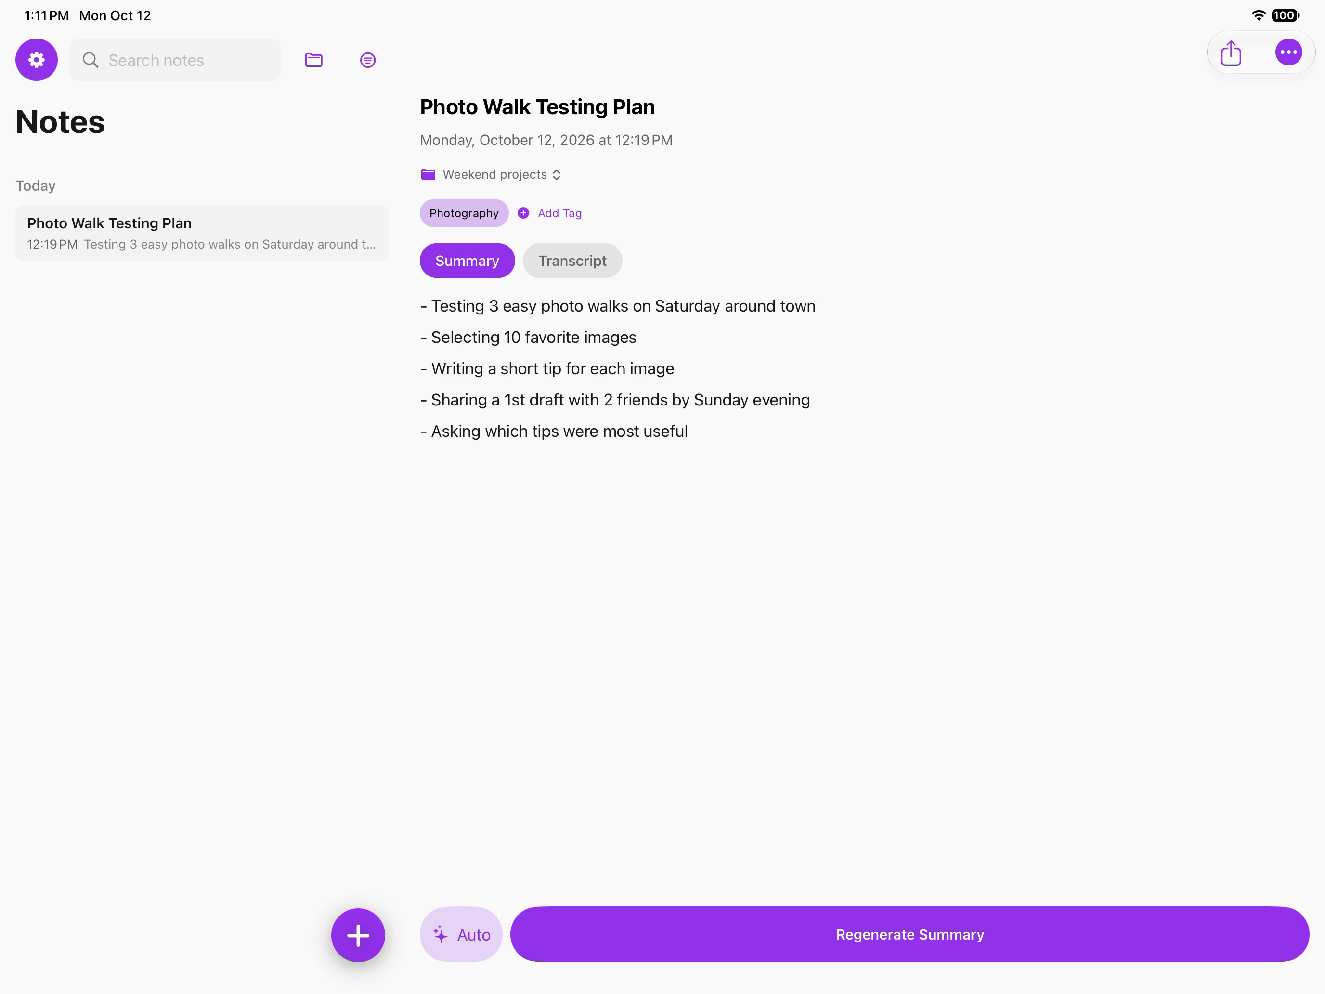Click line 'Sharing a 1st draft with 2 friends'
The image size is (1325, 994).
(614, 400)
